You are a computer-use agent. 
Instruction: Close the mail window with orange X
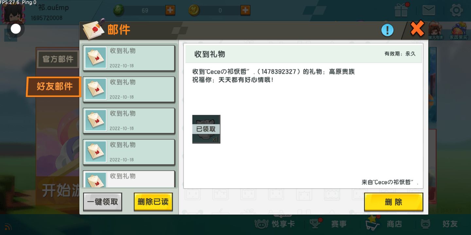coord(417,29)
